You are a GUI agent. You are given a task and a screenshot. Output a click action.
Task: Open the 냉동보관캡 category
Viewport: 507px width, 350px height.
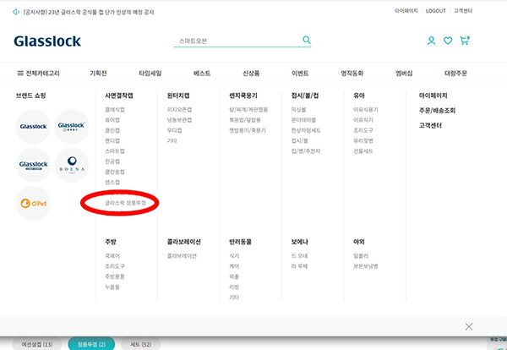click(179, 120)
